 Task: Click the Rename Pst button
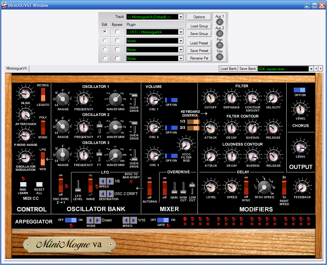[199, 58]
